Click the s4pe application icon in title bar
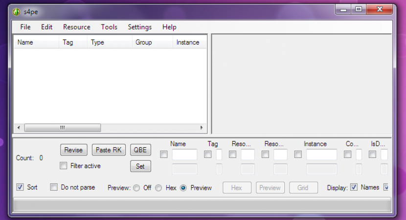The height and width of the screenshot is (220, 406). pos(16,12)
